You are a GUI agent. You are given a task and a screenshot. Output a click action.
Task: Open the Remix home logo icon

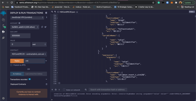click(x=3, y=13)
